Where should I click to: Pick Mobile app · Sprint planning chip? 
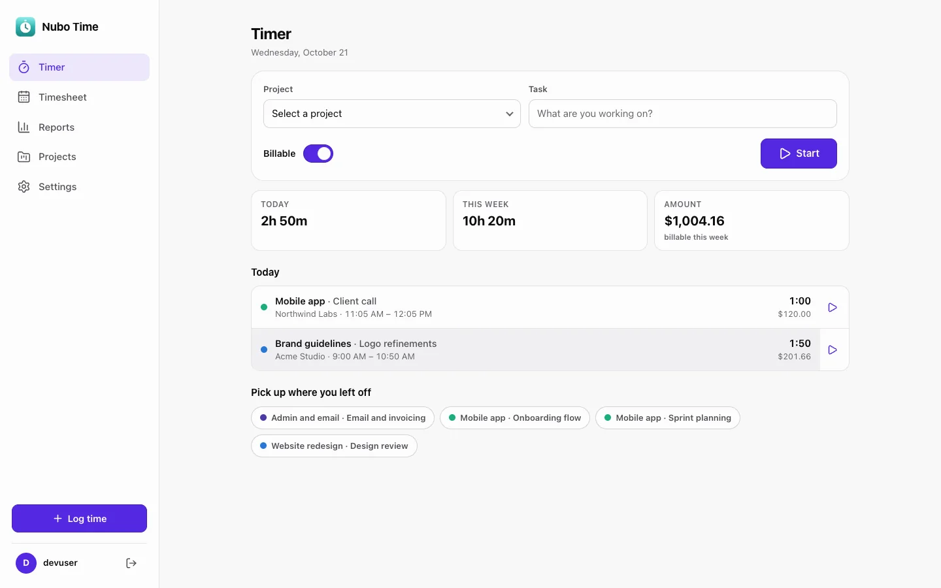point(667,418)
